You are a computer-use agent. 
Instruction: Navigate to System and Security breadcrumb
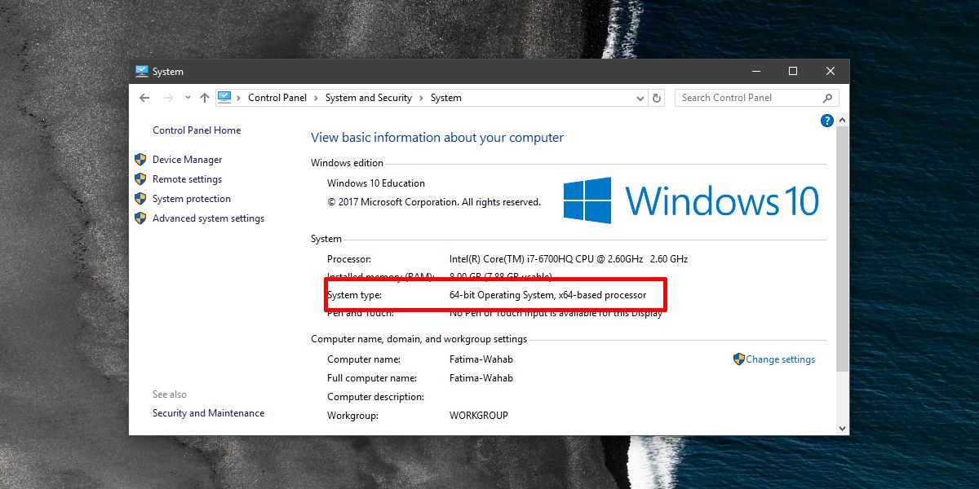tap(369, 98)
